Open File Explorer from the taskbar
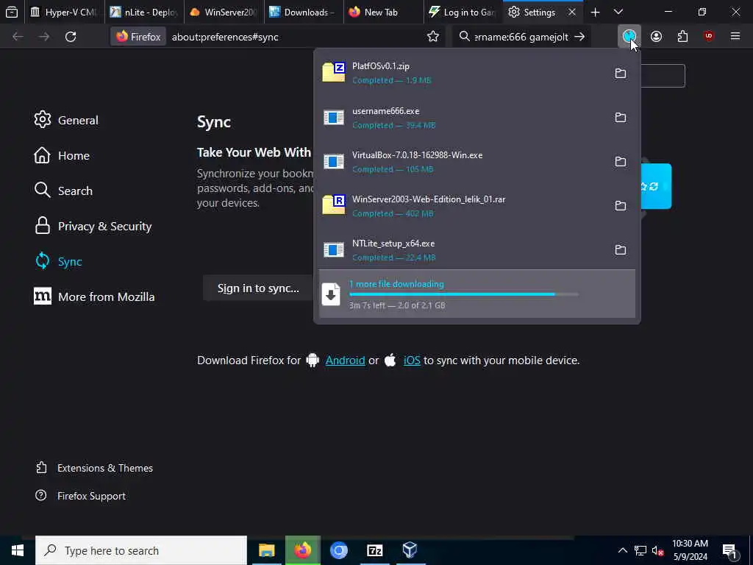 (x=266, y=550)
